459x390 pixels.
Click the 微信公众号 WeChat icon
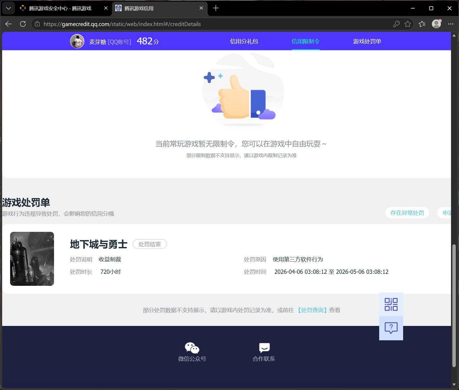(192, 348)
